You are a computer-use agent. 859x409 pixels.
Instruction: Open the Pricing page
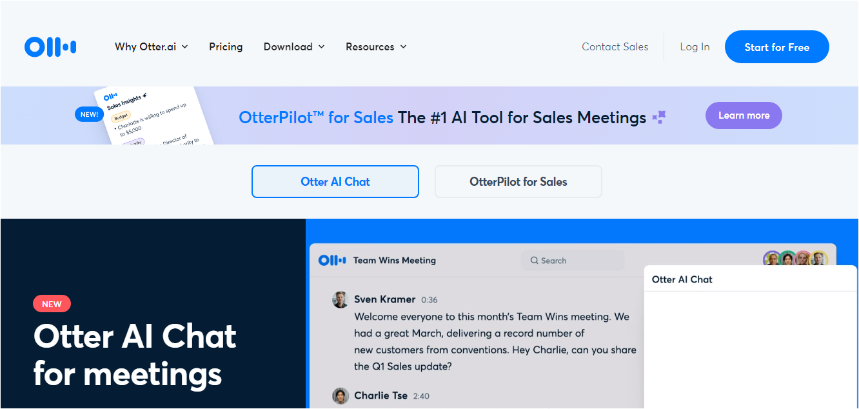[x=226, y=47]
